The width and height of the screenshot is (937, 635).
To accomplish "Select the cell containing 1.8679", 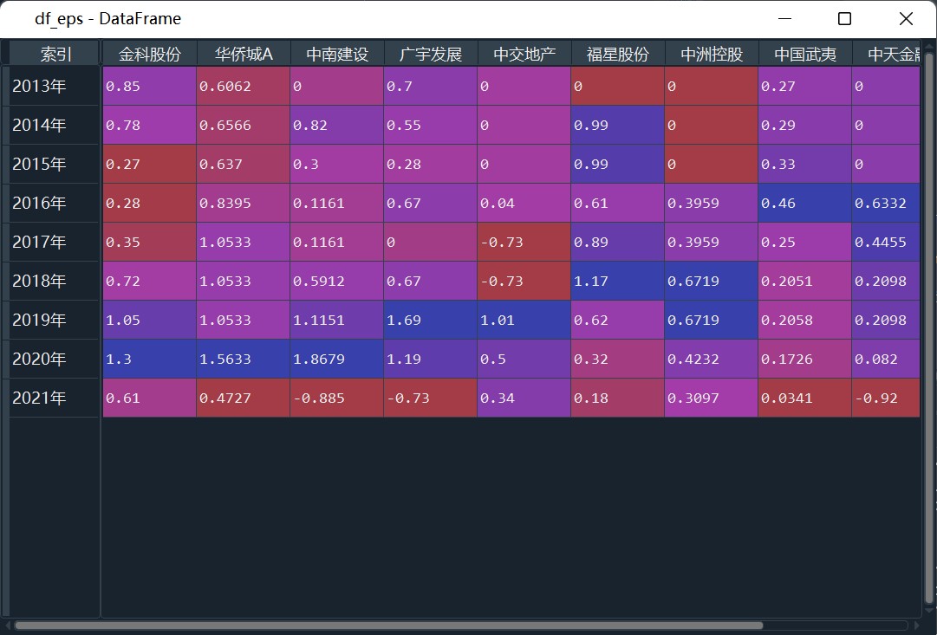I will coord(337,359).
